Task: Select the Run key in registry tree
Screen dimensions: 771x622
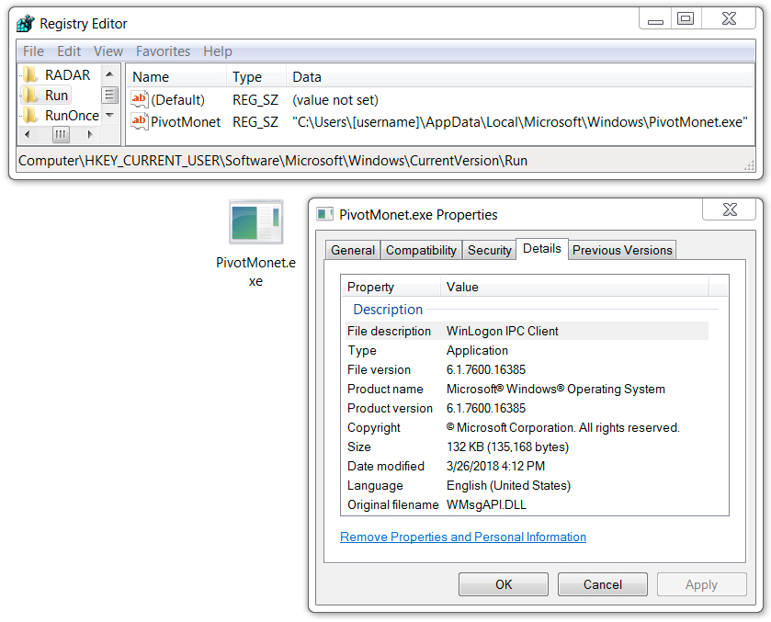Action: pyautogui.click(x=57, y=95)
